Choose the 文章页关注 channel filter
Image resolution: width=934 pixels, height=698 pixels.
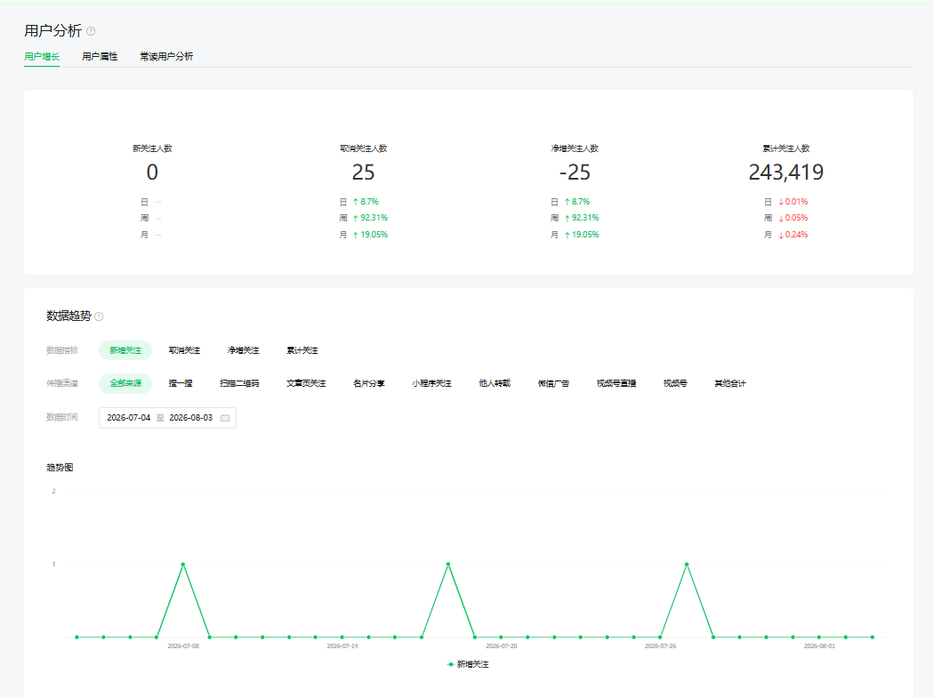tap(306, 383)
